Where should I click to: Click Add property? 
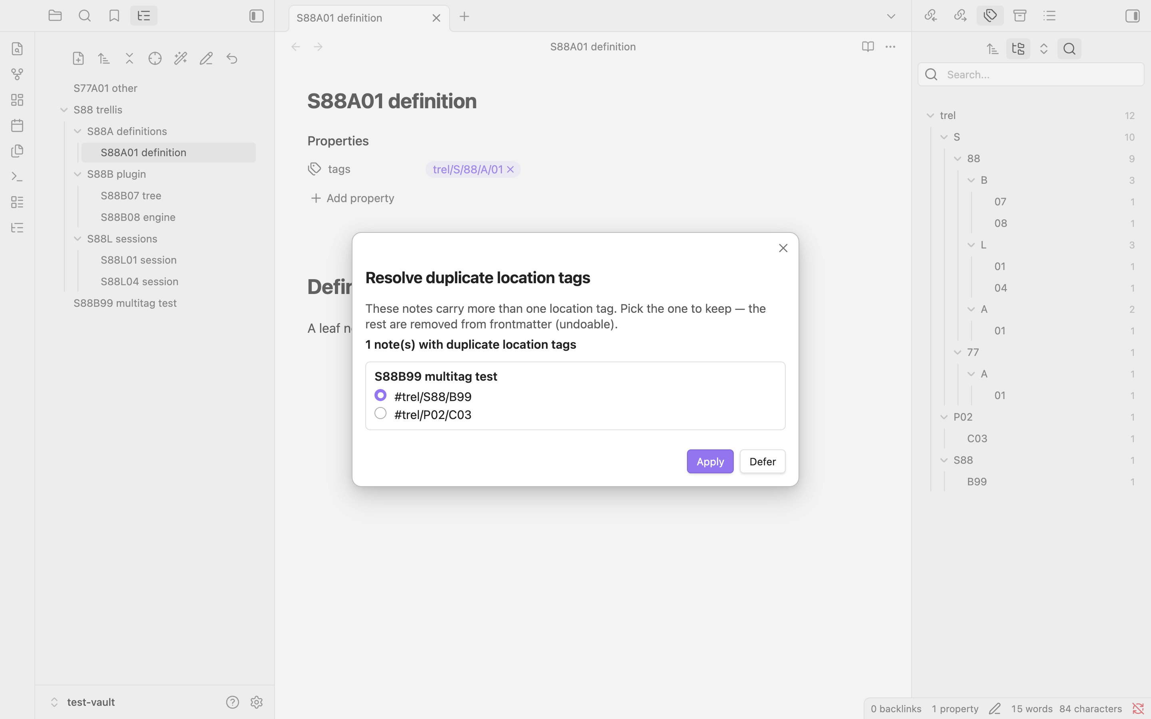point(352,198)
